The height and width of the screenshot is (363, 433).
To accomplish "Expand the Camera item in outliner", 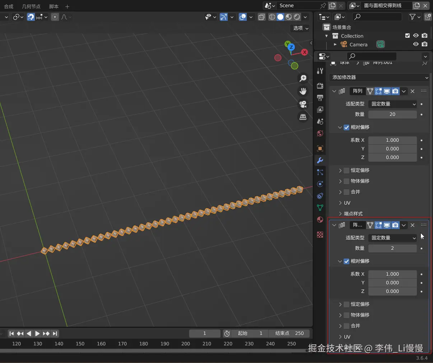I will [x=335, y=45].
